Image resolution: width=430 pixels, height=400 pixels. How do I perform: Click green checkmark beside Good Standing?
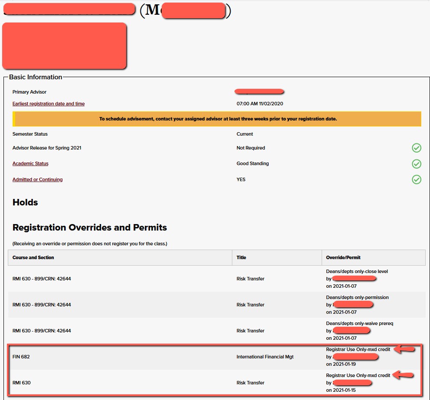[416, 164]
